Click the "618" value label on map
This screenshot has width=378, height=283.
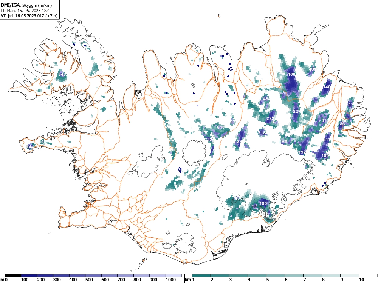click(x=221, y=127)
